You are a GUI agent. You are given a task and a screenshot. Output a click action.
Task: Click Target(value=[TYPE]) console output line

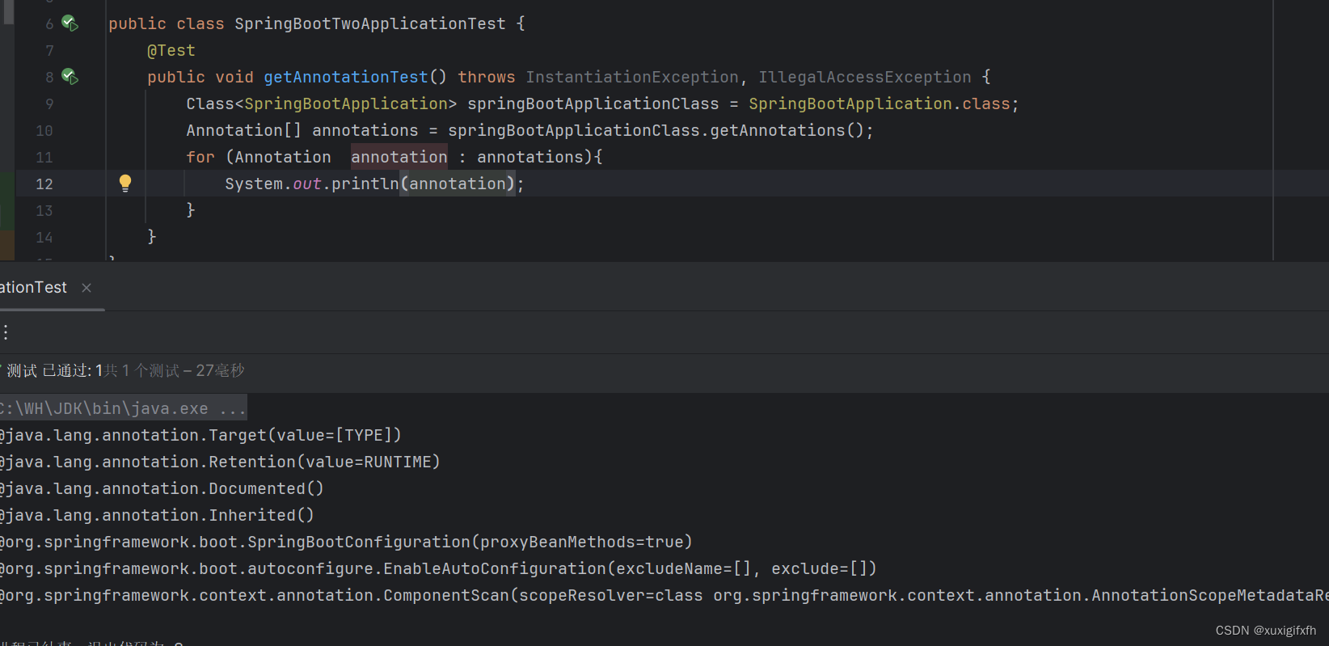[x=200, y=435]
